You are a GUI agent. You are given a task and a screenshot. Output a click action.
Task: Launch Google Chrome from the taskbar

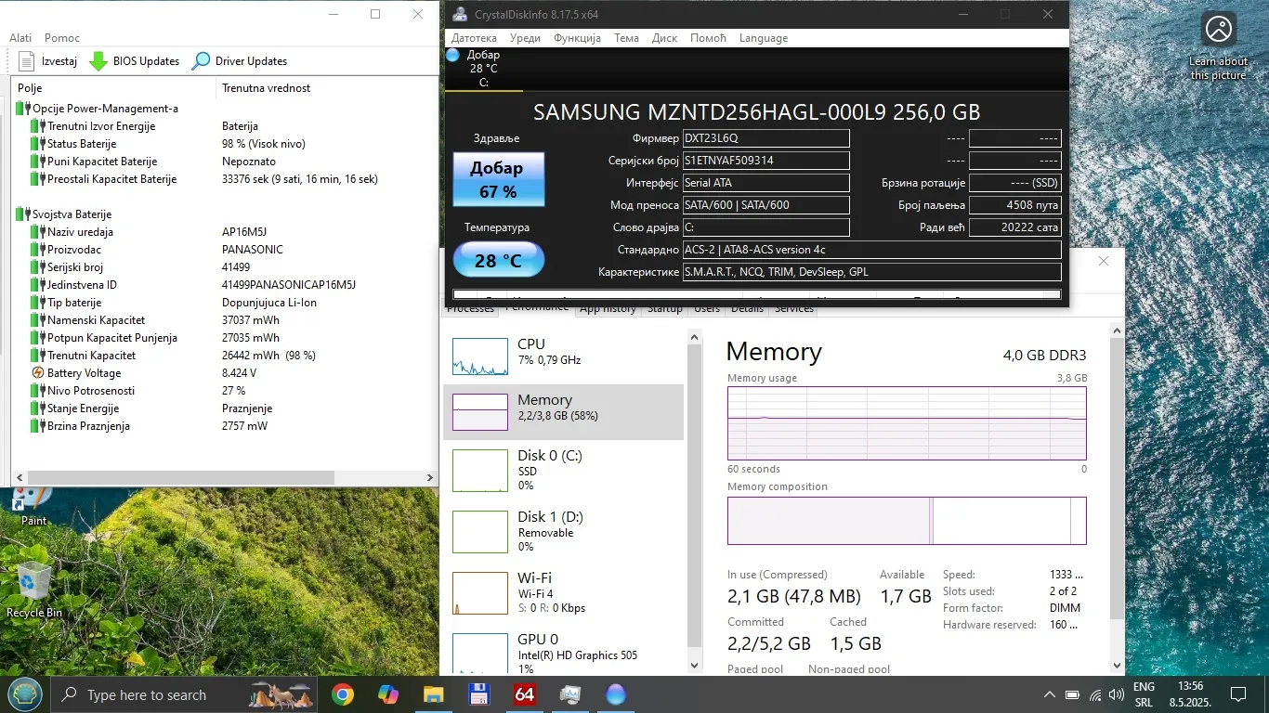tap(343, 694)
